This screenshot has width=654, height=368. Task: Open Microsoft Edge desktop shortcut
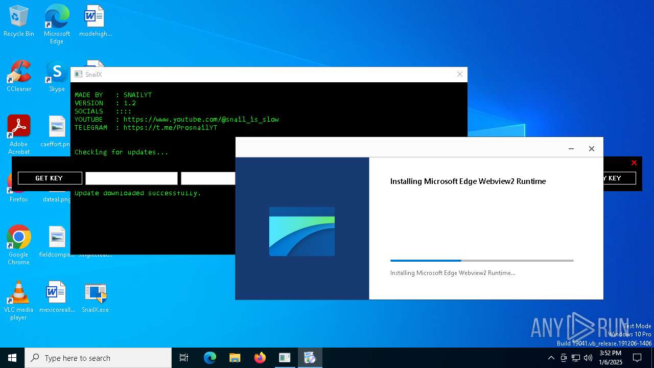tap(57, 24)
